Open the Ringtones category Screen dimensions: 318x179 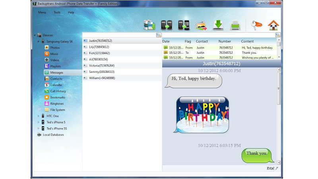click(x=57, y=103)
